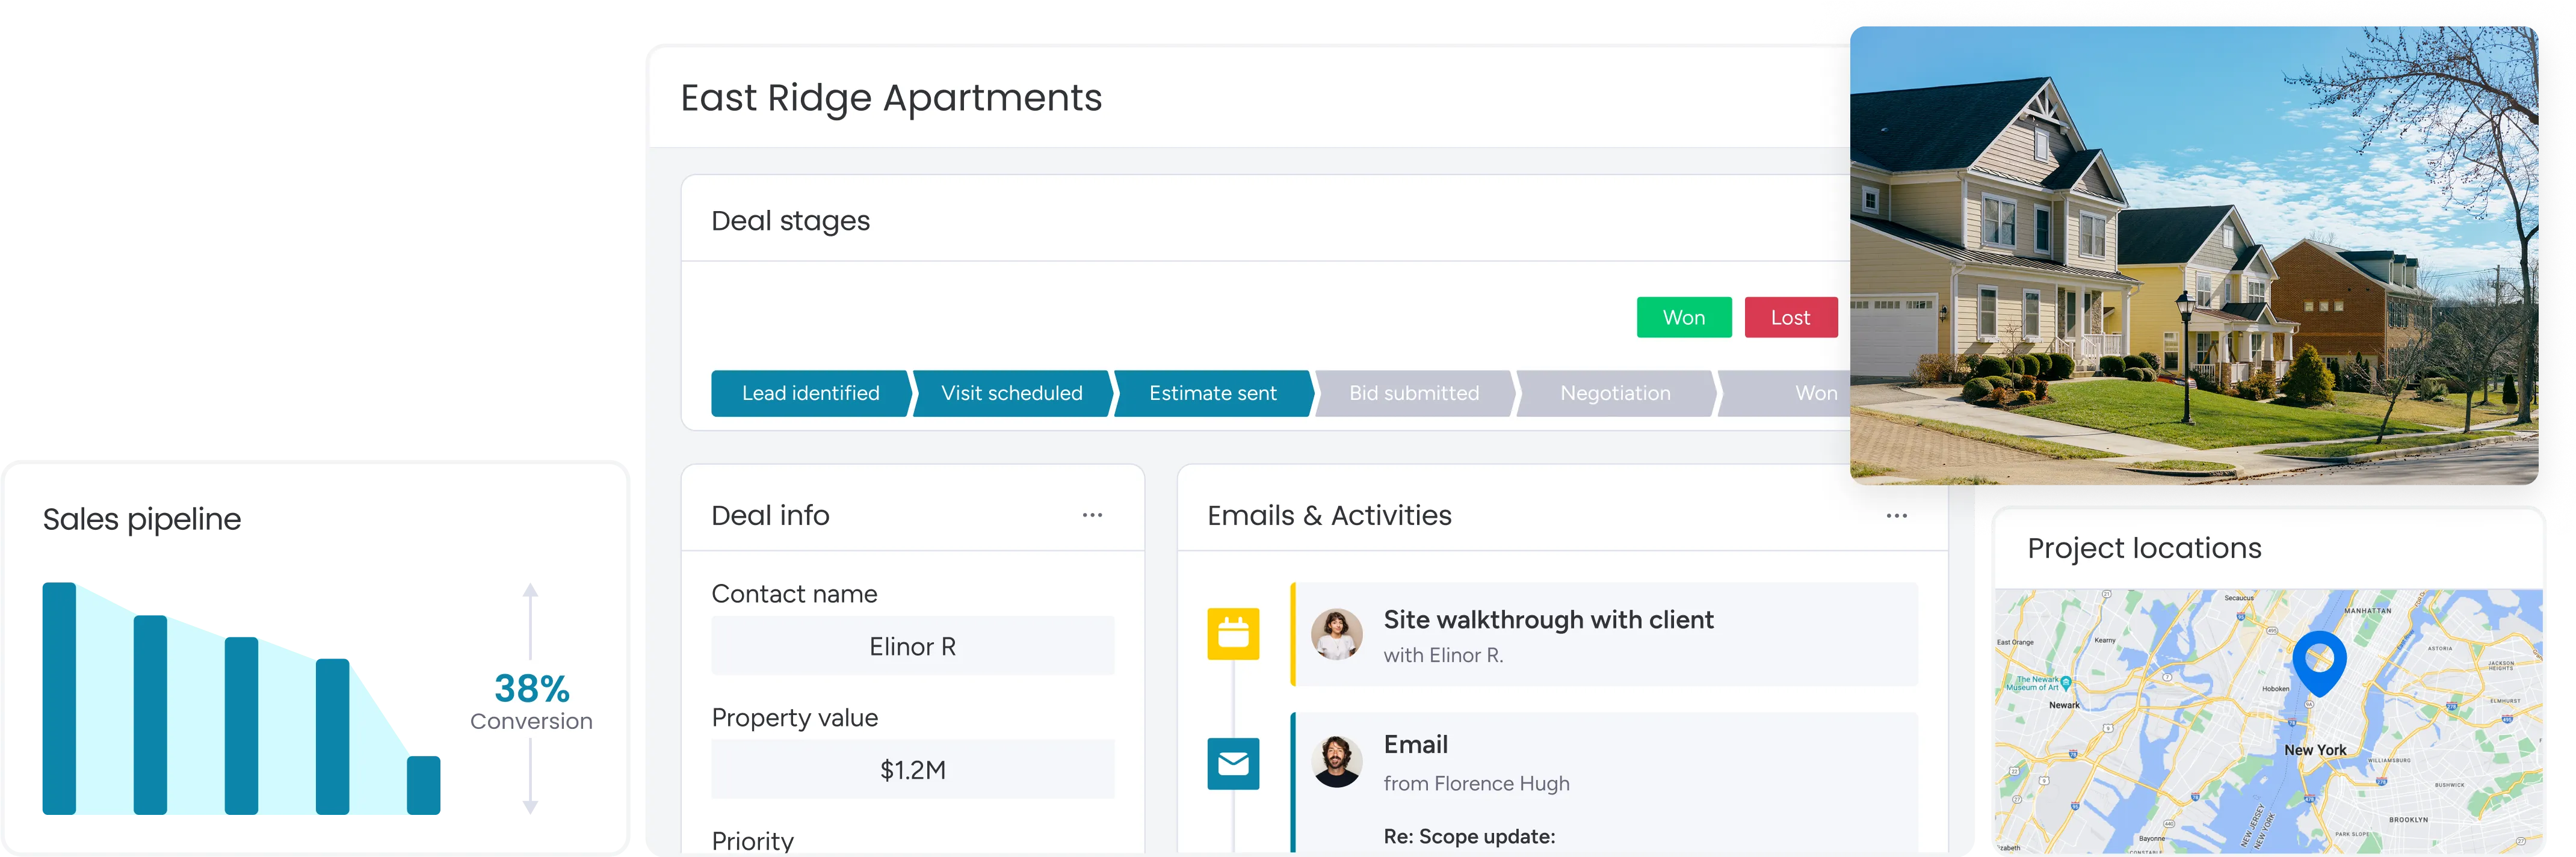Click the Deal stages heading
The height and width of the screenshot is (857, 2576).
pyautogui.click(x=790, y=220)
